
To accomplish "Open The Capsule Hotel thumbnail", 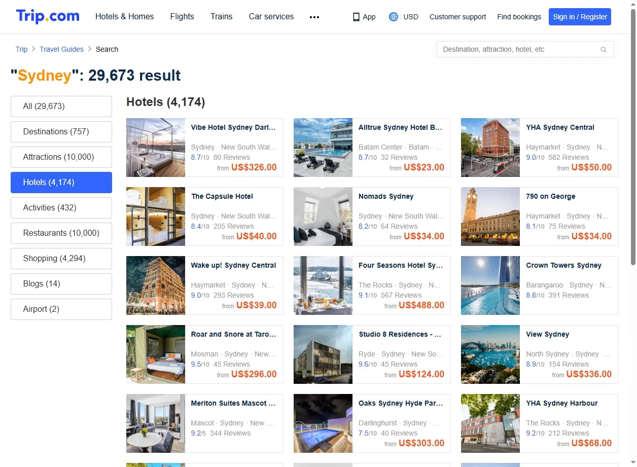I will 156,217.
